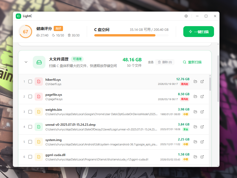Screen dimensions: 237x178
Task: Collapse the 大文件清理 section chevron
Action: pos(26,62)
